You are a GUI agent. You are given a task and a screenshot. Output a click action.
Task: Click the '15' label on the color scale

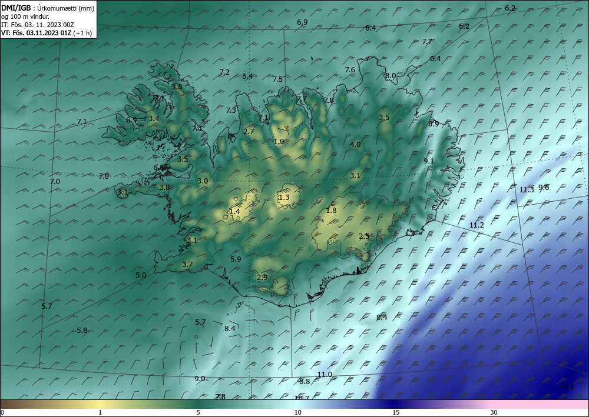(396, 413)
